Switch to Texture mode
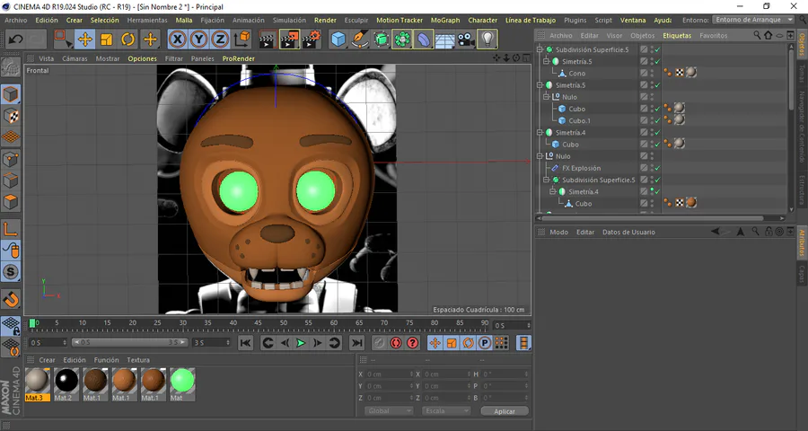The height and width of the screenshot is (431, 808). point(11,116)
